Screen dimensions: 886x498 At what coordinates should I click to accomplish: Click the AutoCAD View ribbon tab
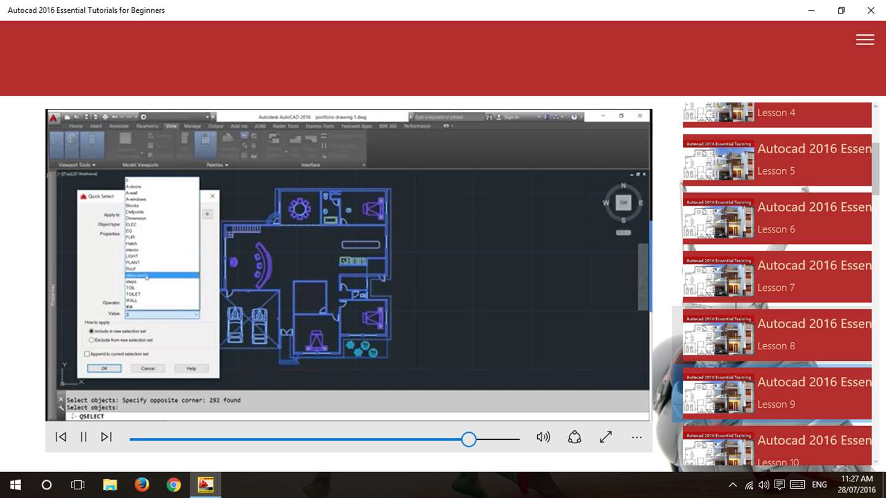tap(171, 126)
